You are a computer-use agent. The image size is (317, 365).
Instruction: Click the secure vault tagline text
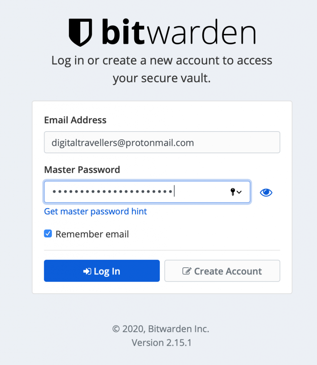click(162, 69)
